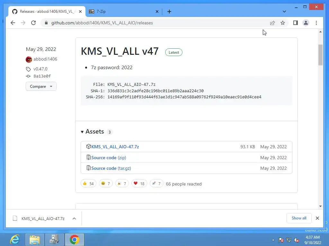Click the browser forward arrow
The image size is (329, 246).
click(x=23, y=23)
